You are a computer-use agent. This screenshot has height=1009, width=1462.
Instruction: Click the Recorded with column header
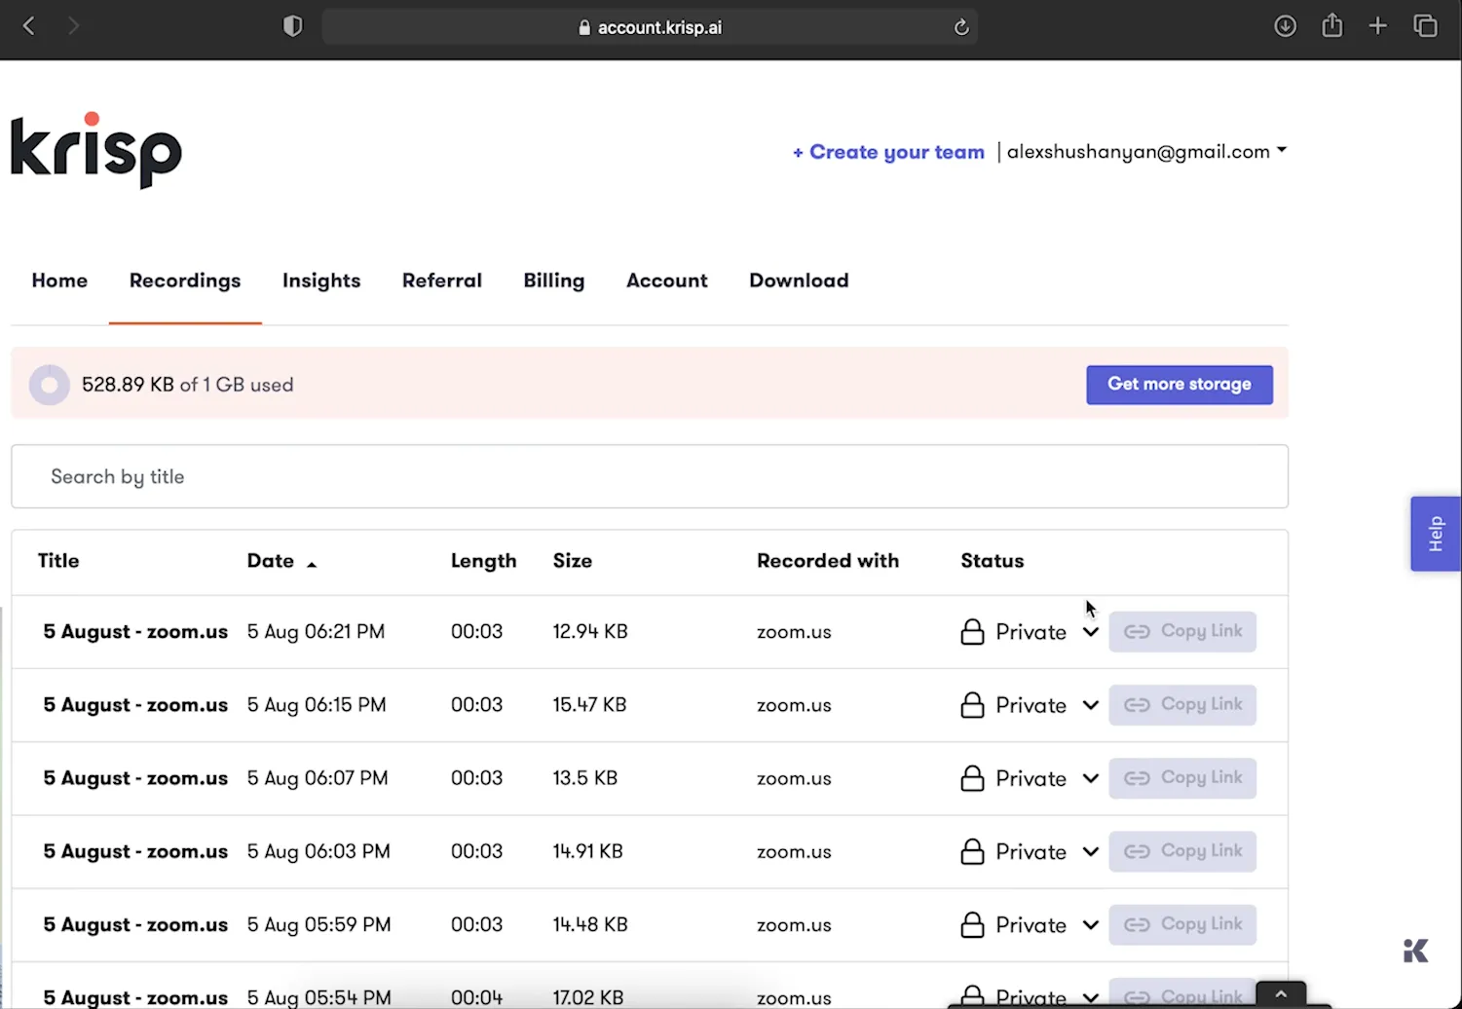828,561
